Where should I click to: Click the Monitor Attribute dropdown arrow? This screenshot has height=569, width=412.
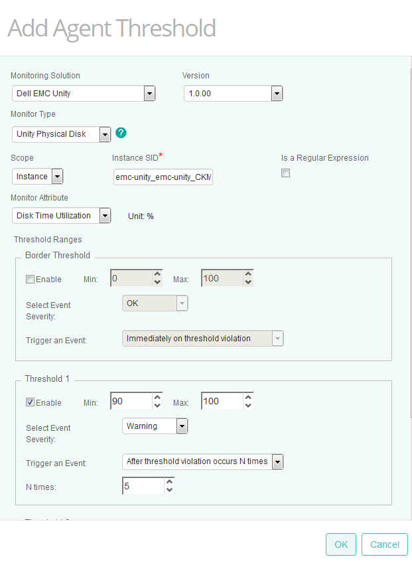pos(105,215)
